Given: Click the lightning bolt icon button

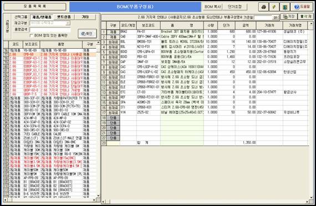Looking at the screenshot, I should click(274, 7).
